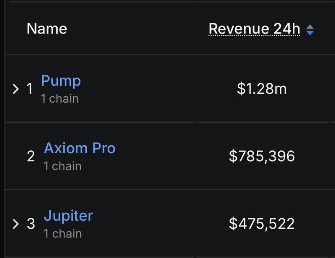
Task: Click the Name column header
Action: click(x=46, y=29)
